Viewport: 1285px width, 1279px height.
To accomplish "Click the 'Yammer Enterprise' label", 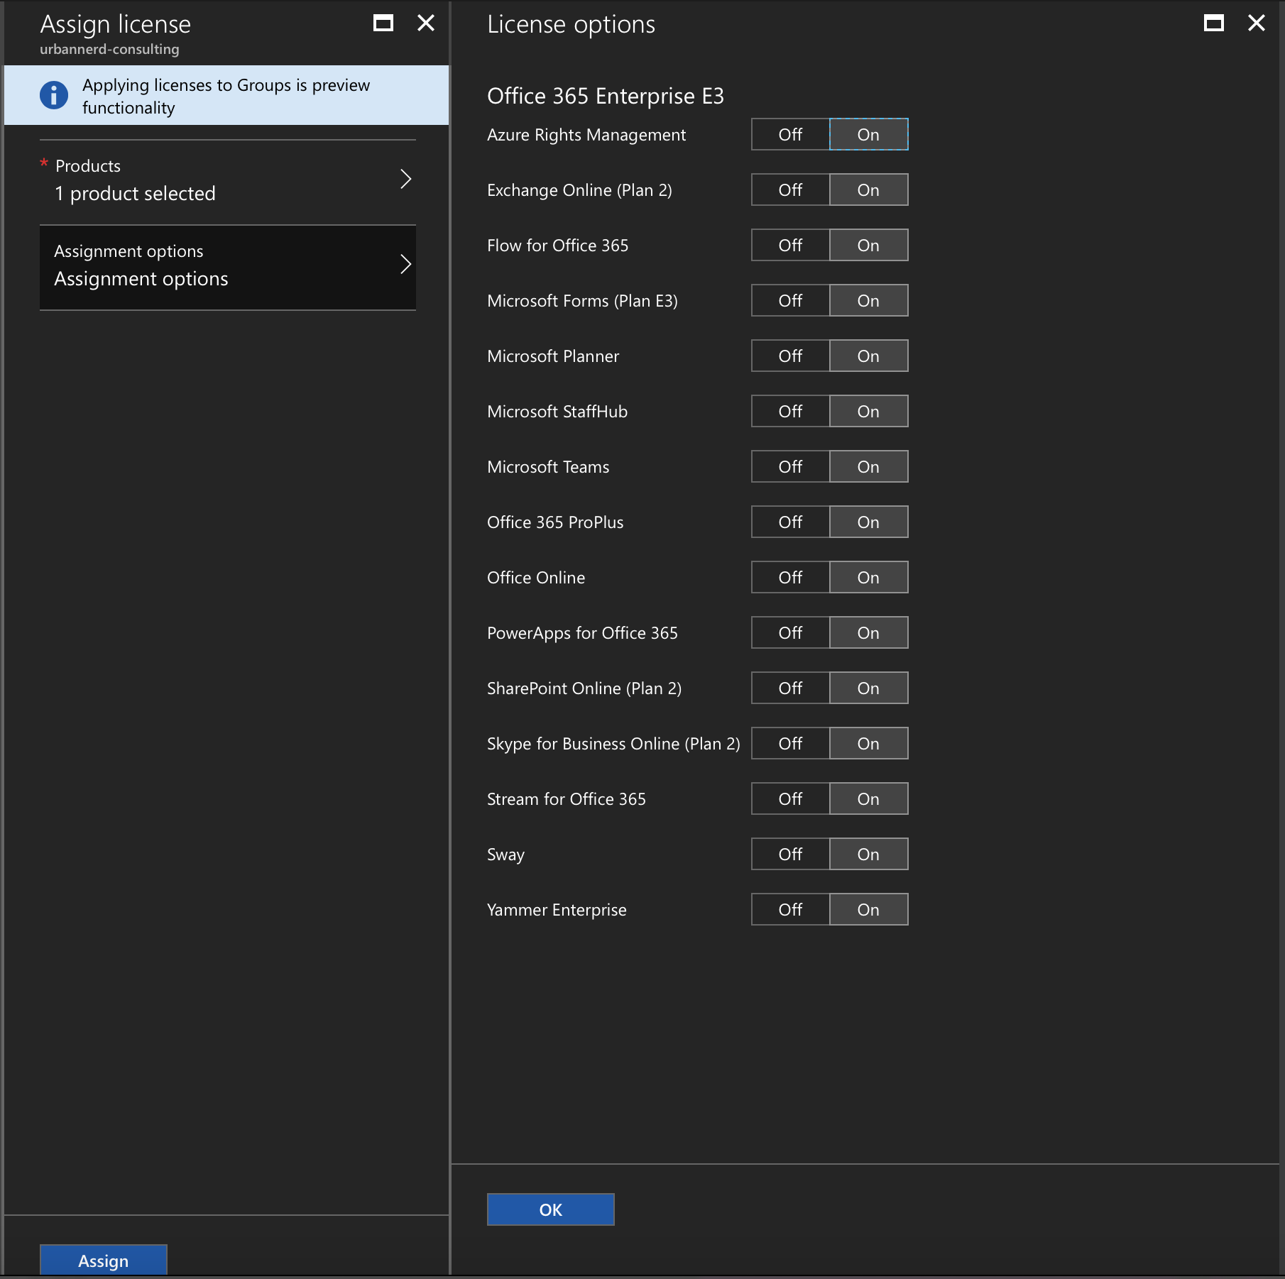I will click(557, 909).
